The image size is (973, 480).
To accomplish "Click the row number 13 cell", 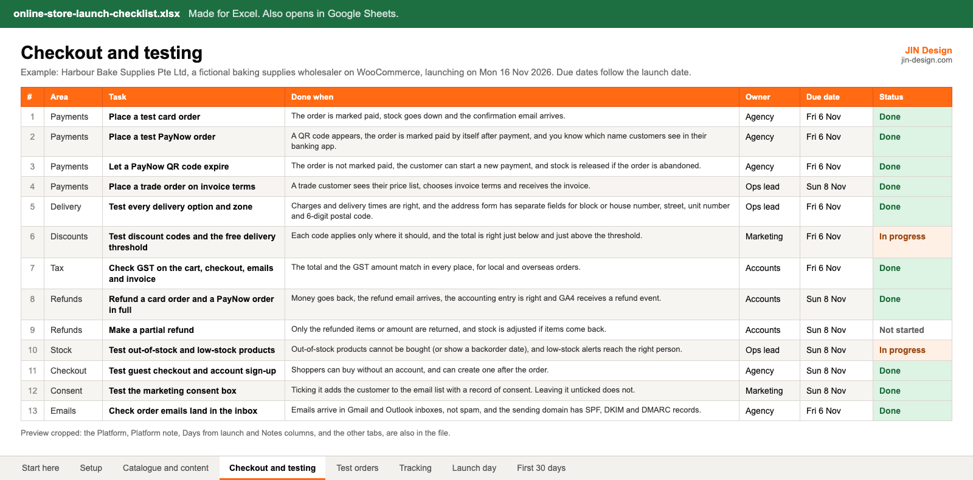I will (x=32, y=411).
